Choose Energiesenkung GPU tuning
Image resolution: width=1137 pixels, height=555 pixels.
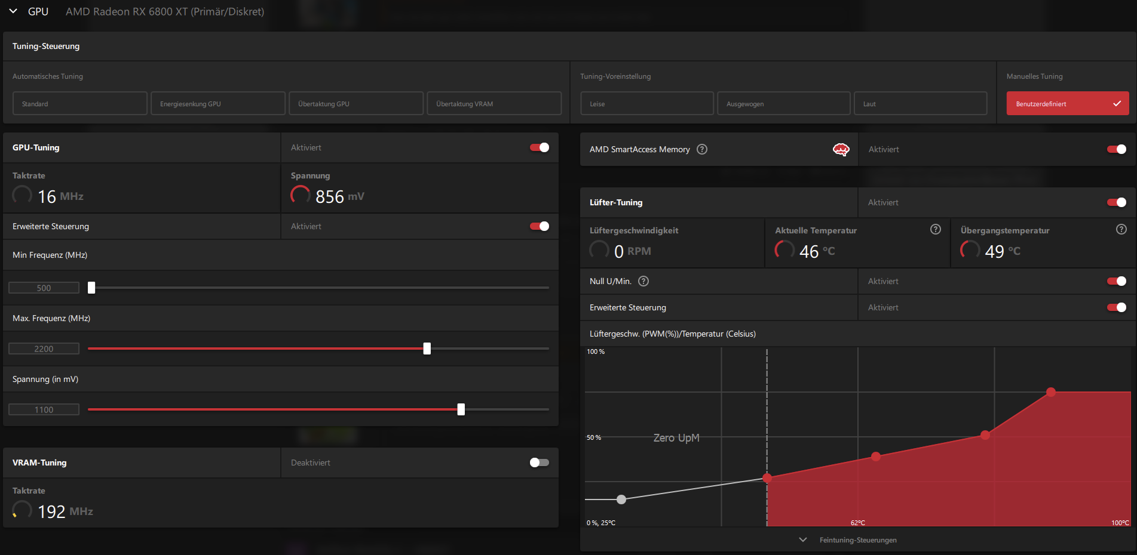pyautogui.click(x=218, y=103)
